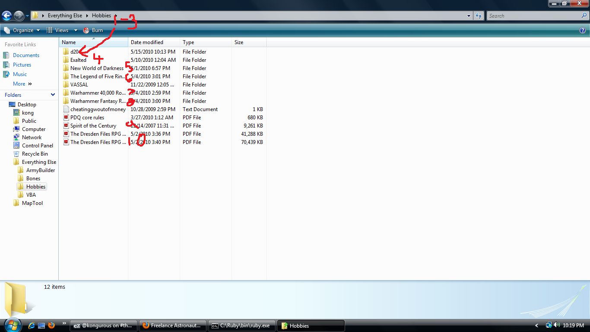Viewport: 590px width, 332px height.
Task: Refresh the folder with the Refresh button
Action: [479, 16]
